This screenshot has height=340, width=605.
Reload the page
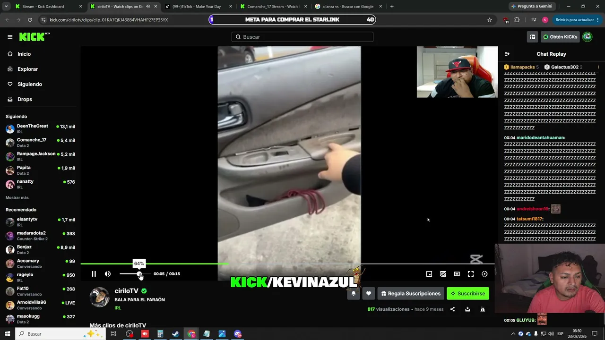(x=30, y=20)
